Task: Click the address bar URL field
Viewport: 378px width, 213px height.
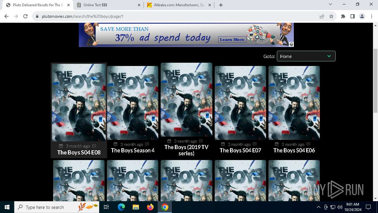Action: tap(177, 16)
